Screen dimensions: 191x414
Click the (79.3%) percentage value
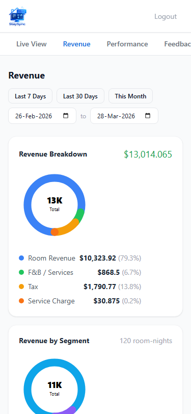point(129,258)
